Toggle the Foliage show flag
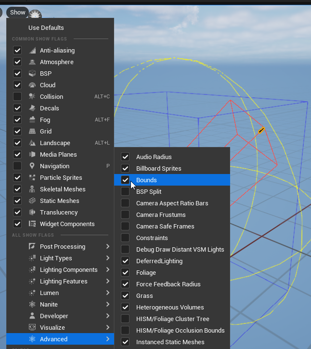This screenshot has width=311, height=349. [125, 273]
